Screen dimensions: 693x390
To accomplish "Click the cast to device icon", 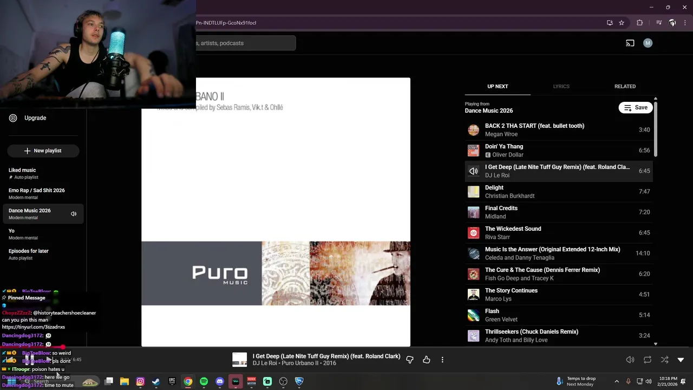I will click(x=630, y=43).
